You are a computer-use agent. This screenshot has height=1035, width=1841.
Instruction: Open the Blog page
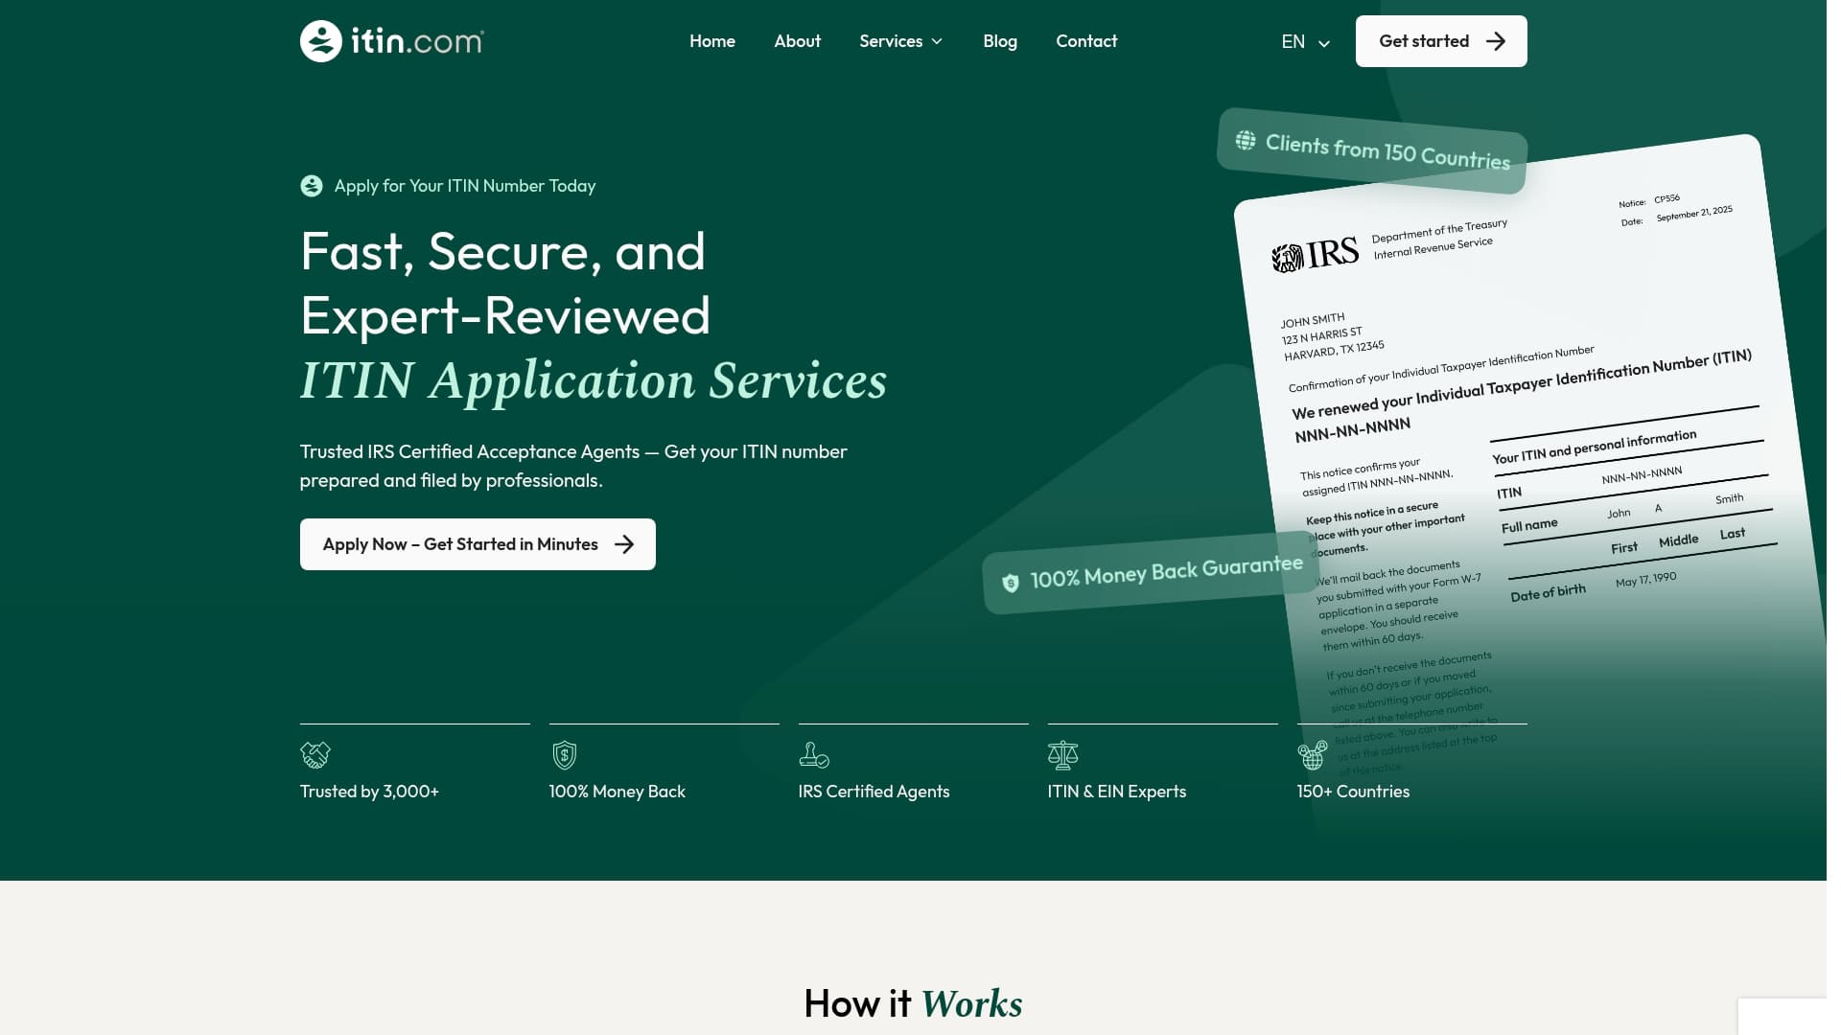[999, 41]
